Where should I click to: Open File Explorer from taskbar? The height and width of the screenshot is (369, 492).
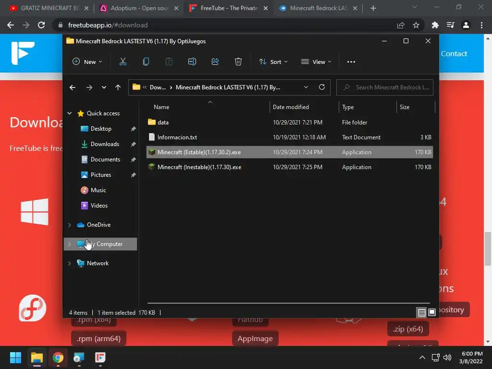tap(37, 357)
